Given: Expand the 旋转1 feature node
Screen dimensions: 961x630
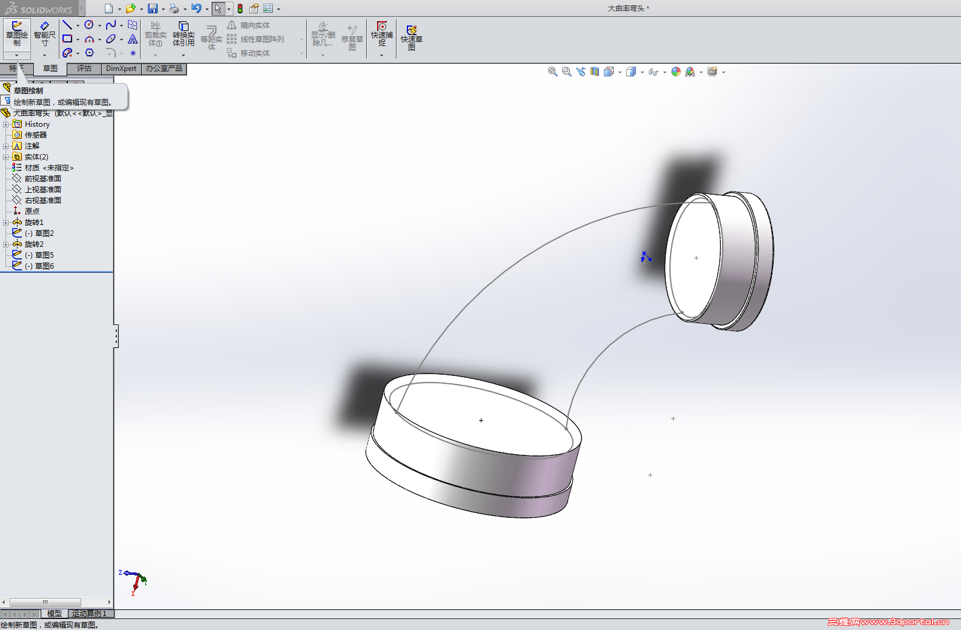Looking at the screenshot, I should tap(6, 223).
